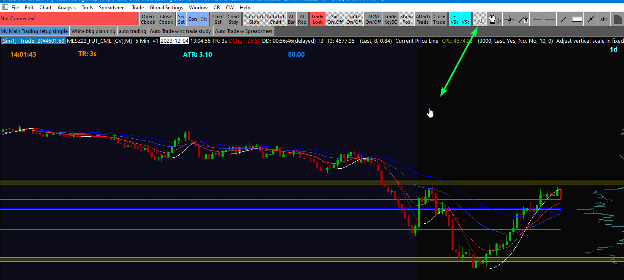Switch to White bkg planning tab
This screenshot has height=280, width=624.
pyautogui.click(x=93, y=31)
